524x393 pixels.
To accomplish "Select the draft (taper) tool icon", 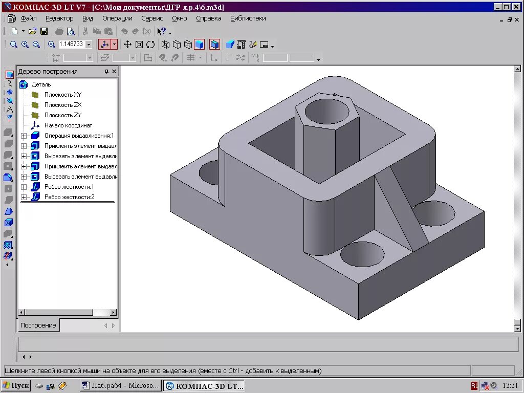I will tap(8, 211).
